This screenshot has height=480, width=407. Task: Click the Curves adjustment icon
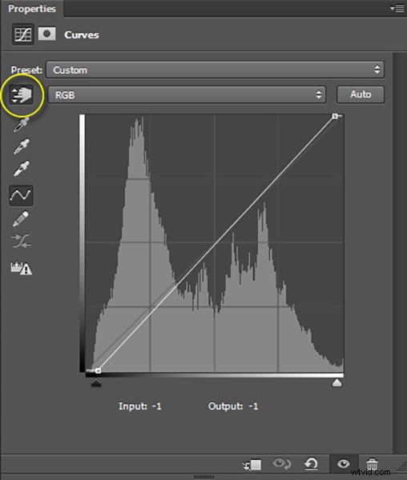pos(23,34)
